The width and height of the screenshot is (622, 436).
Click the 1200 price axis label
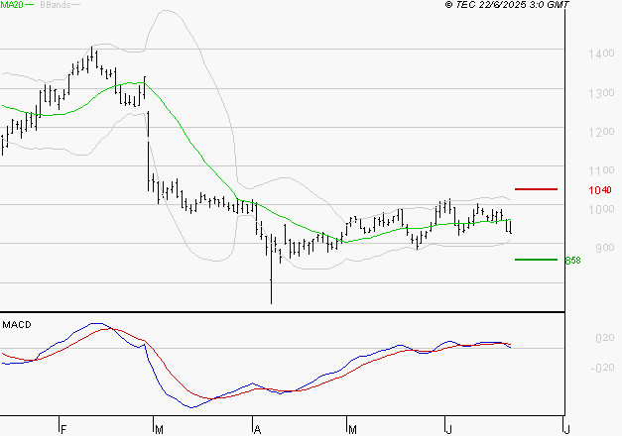[x=601, y=132]
